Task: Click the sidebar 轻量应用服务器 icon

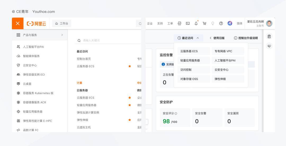Action: [x=19, y=112]
